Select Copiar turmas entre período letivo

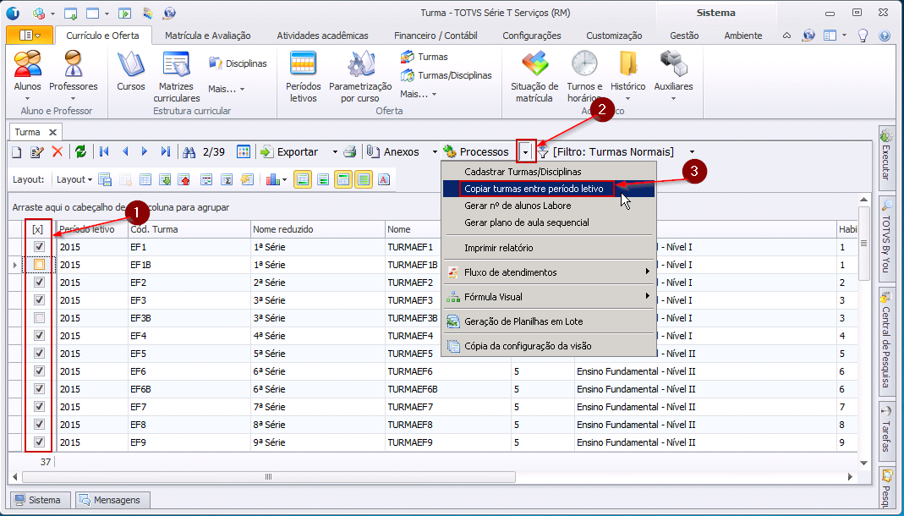click(x=534, y=189)
